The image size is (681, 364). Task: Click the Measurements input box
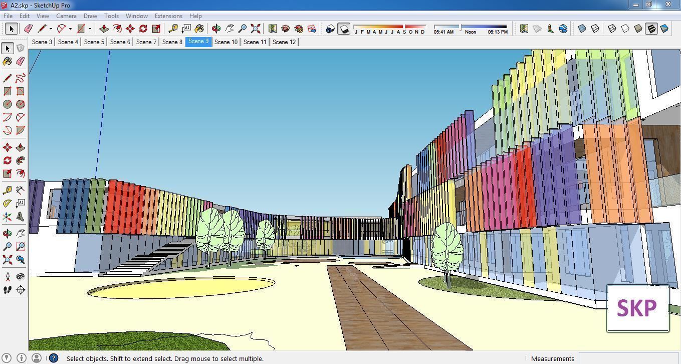(x=629, y=358)
